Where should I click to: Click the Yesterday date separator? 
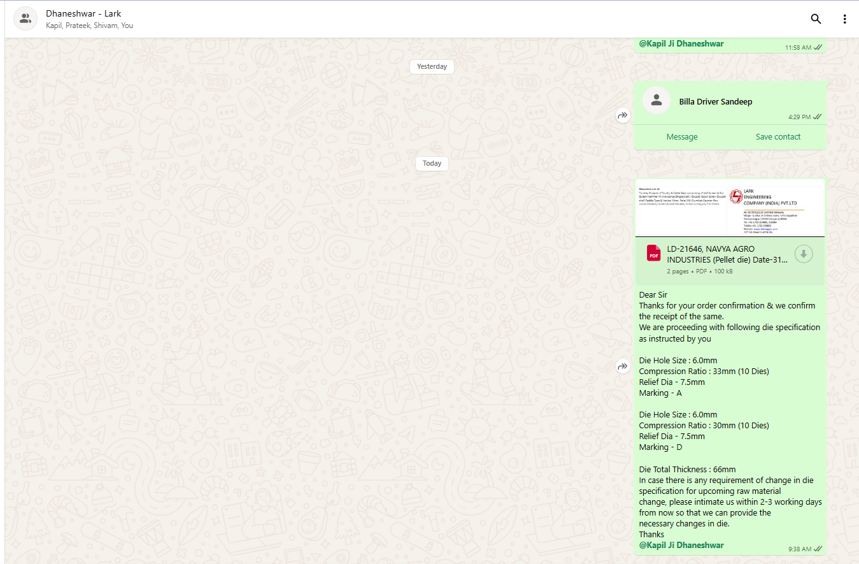[432, 66]
